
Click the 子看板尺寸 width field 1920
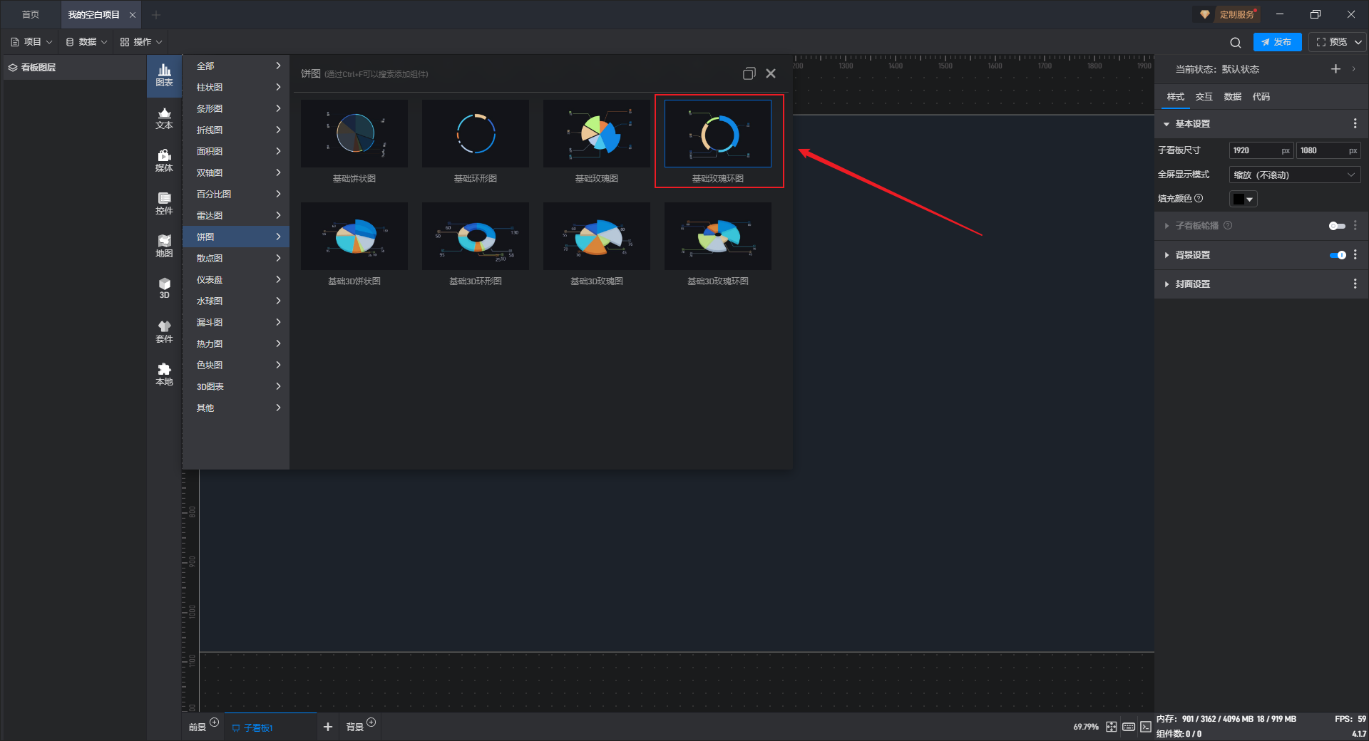pos(1261,150)
